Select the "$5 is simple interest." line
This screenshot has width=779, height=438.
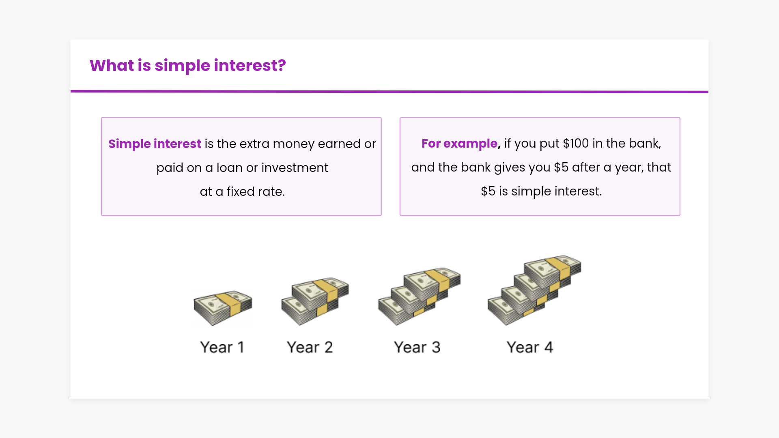click(x=541, y=191)
